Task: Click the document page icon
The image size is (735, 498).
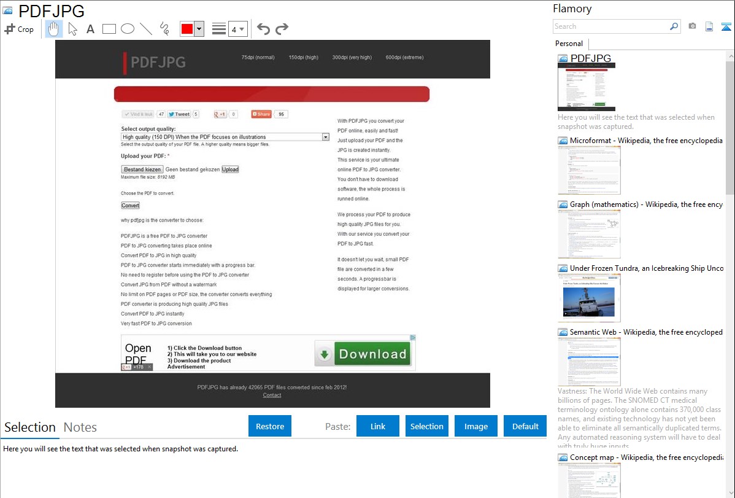Action: (709, 26)
